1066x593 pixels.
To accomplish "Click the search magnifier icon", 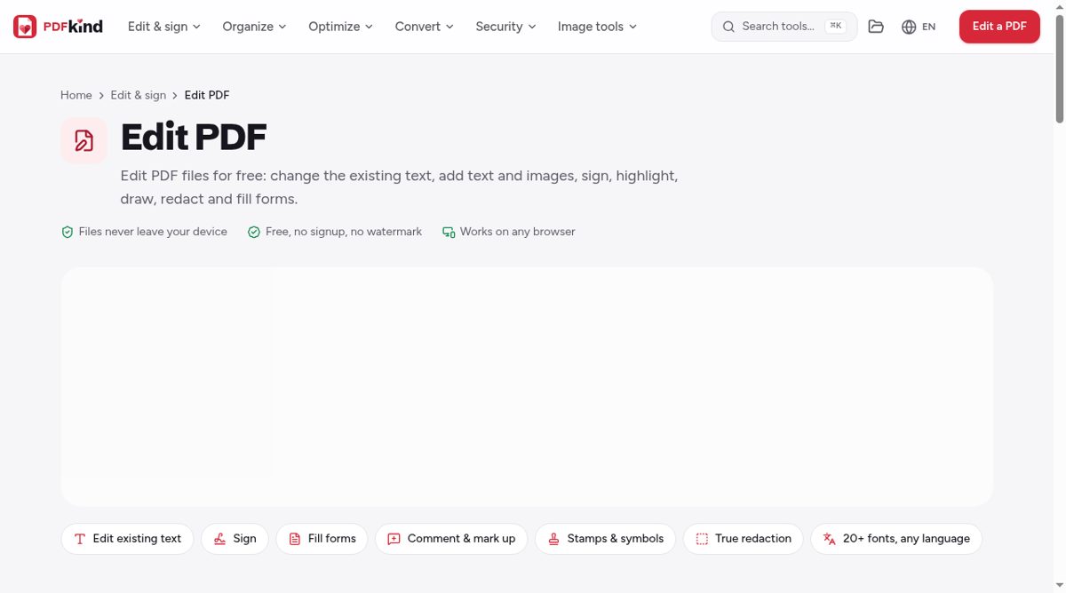I will [x=728, y=27].
